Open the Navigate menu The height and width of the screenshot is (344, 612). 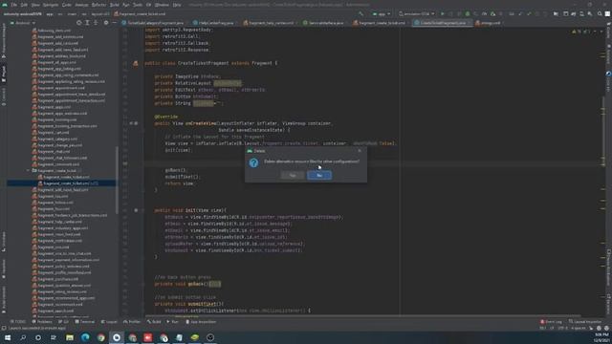pos(50,5)
